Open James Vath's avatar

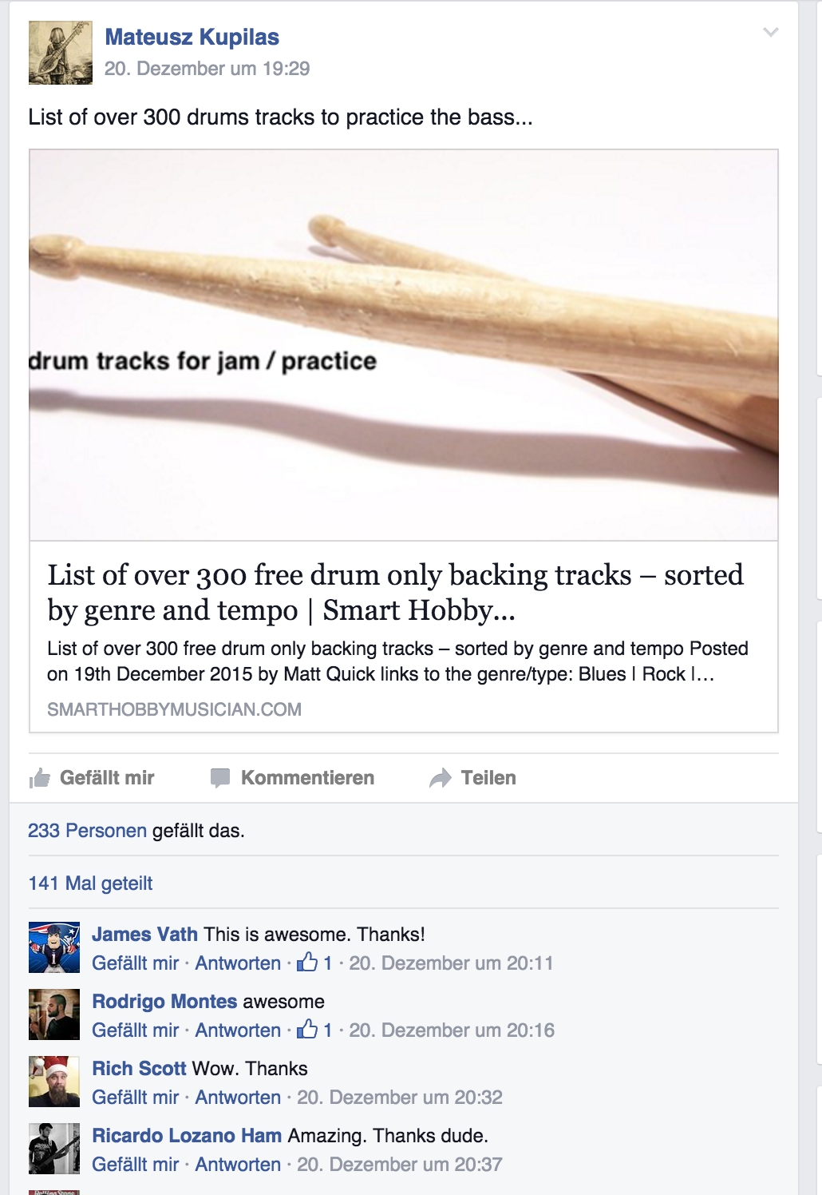click(54, 947)
